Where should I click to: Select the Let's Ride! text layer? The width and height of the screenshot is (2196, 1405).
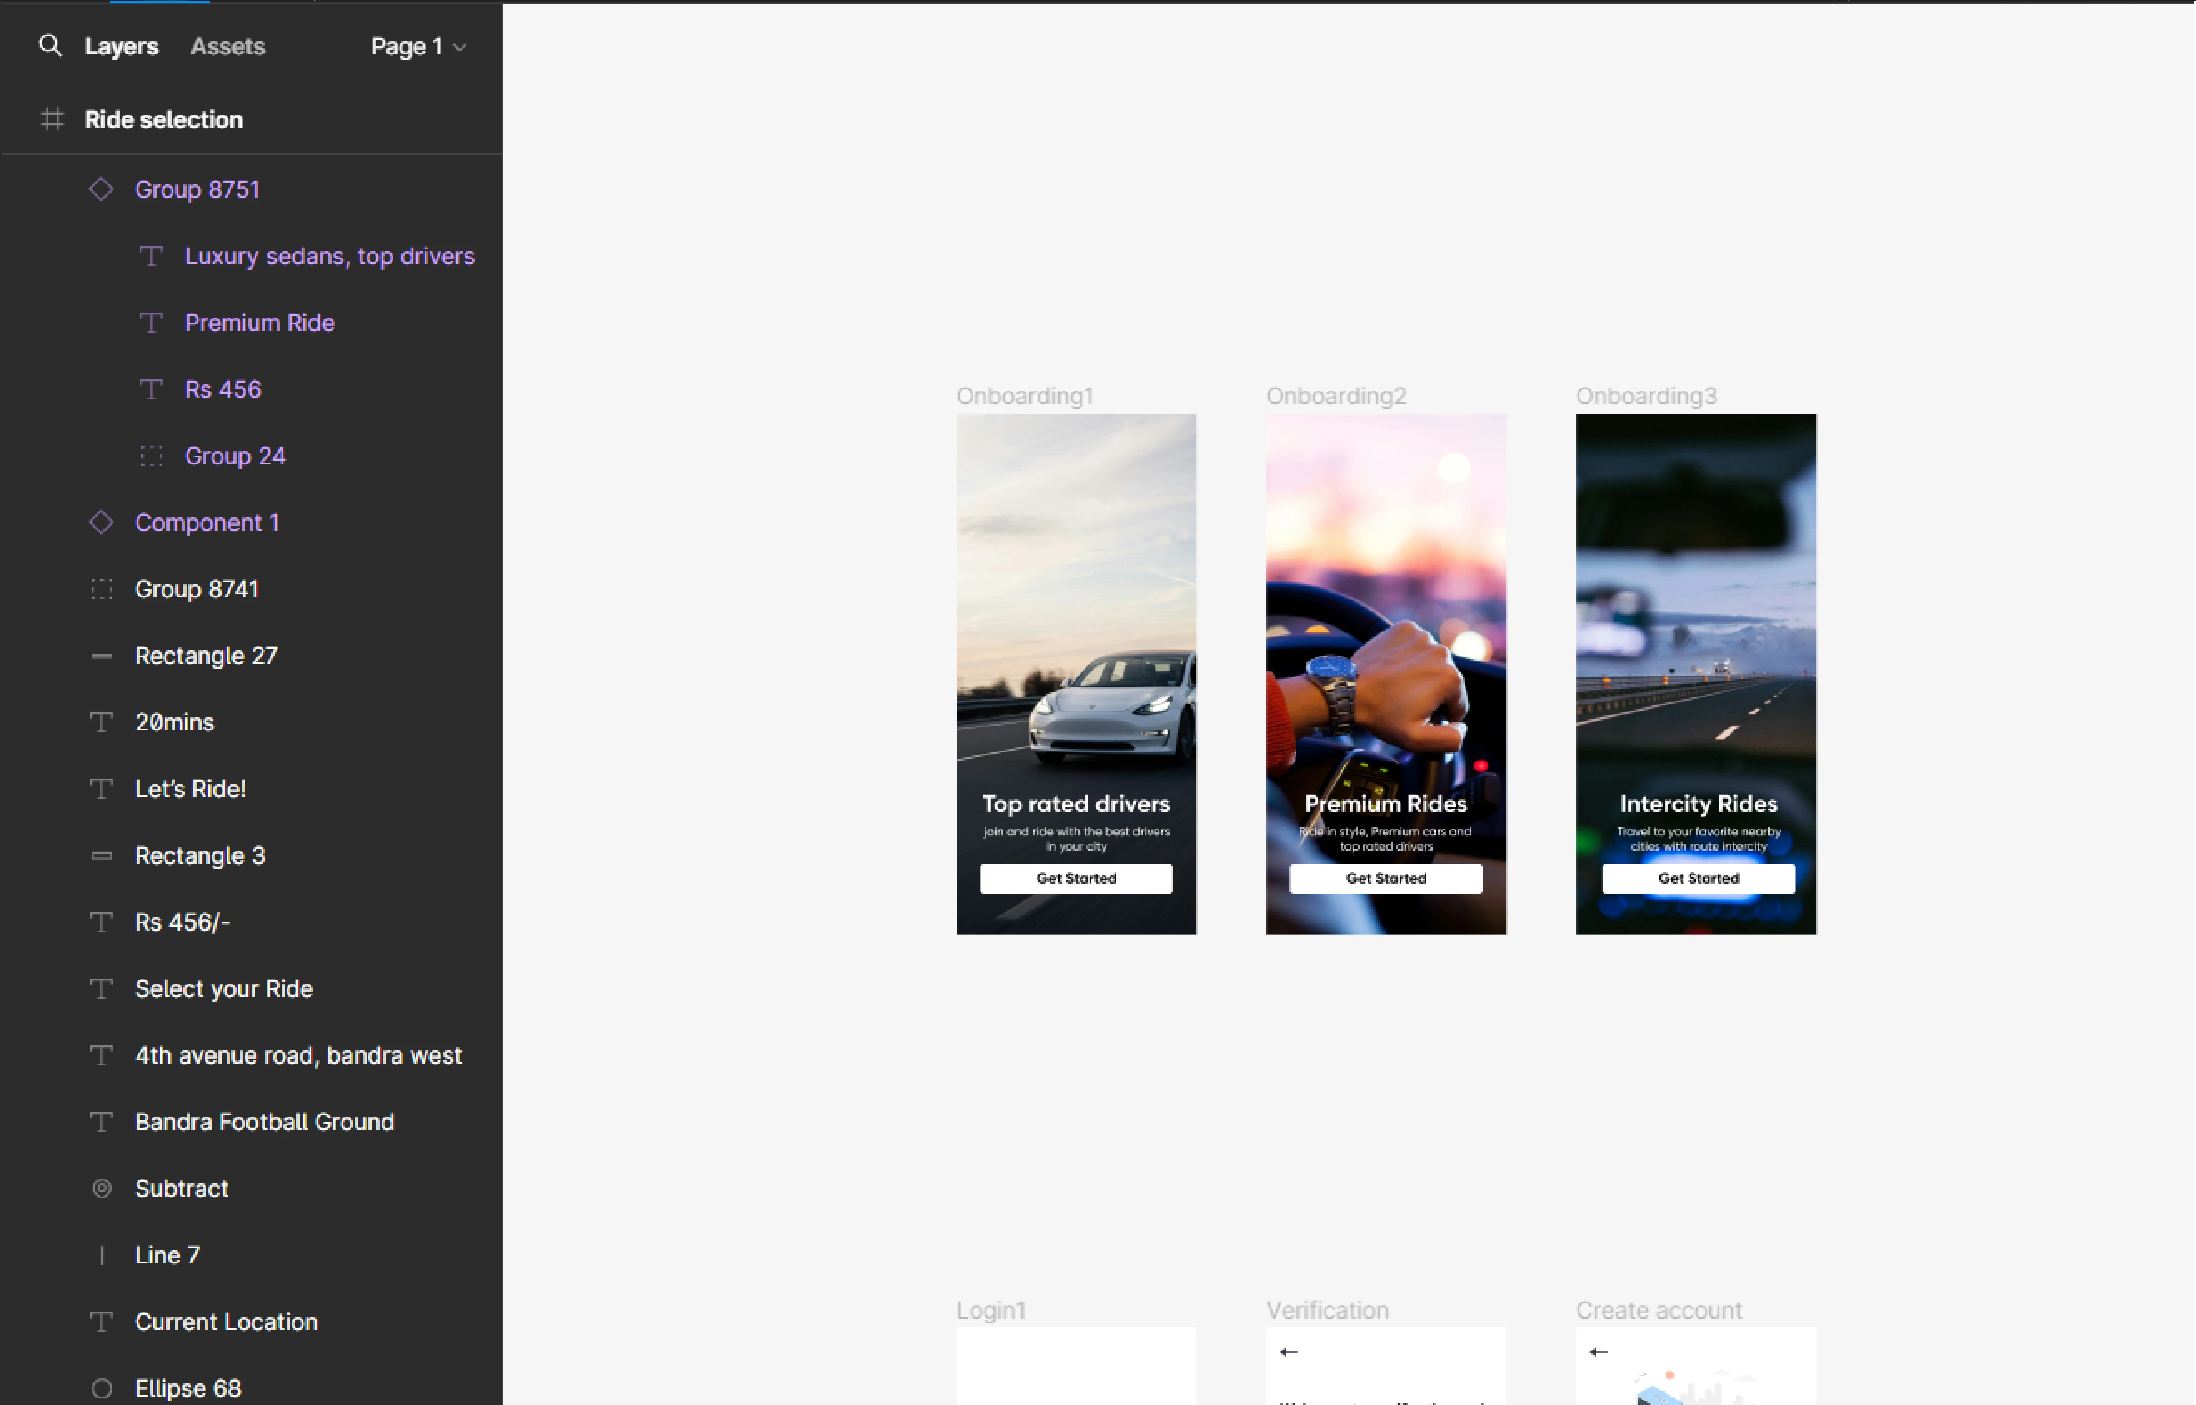190,788
